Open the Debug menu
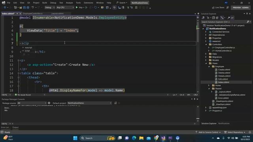This screenshot has height=142, width=253. tap(53, 3)
